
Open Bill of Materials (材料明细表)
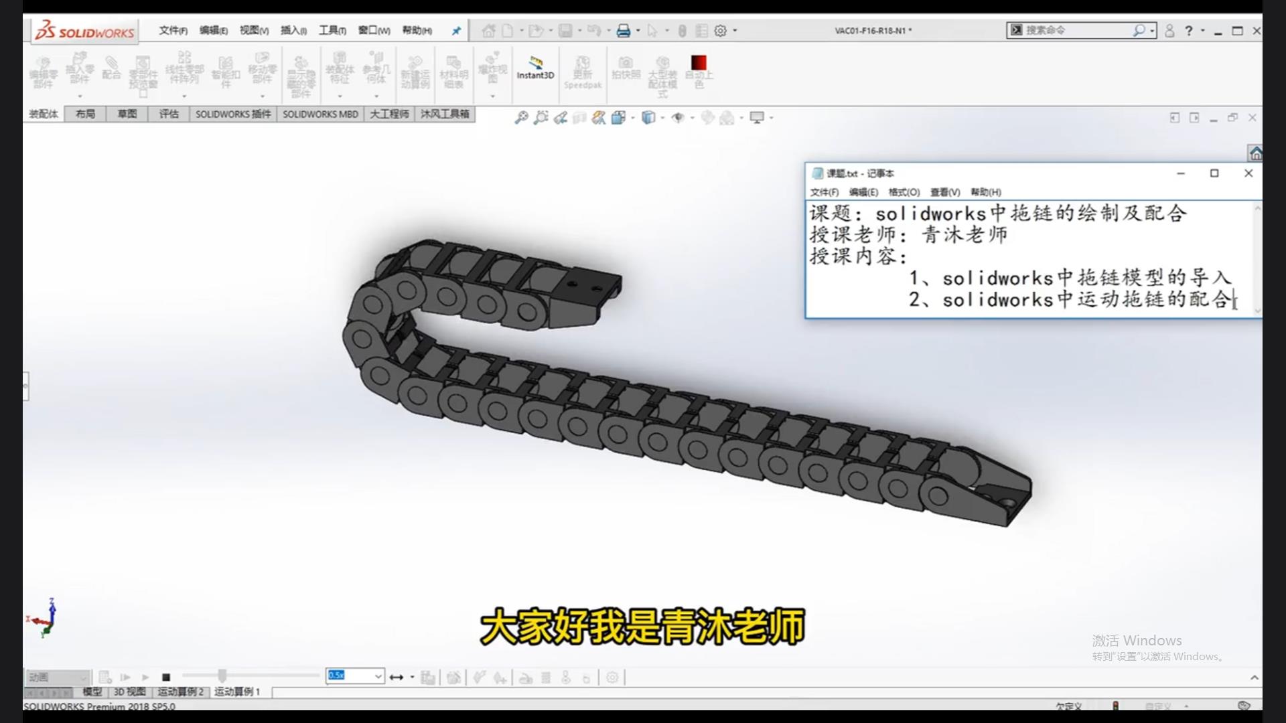(x=453, y=72)
